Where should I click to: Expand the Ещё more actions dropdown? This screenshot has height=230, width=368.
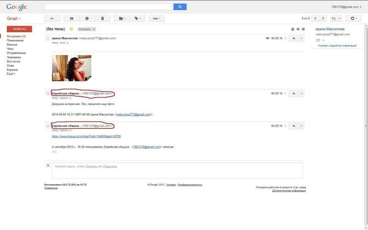tap(156, 18)
